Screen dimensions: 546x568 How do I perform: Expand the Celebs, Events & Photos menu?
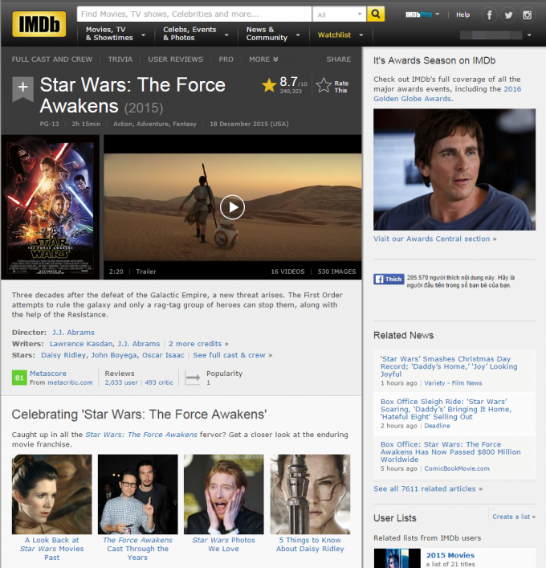tap(196, 34)
